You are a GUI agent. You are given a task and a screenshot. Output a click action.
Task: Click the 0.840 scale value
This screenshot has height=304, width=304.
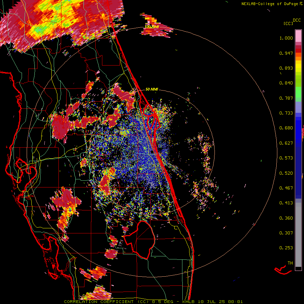pyautogui.click(x=286, y=83)
